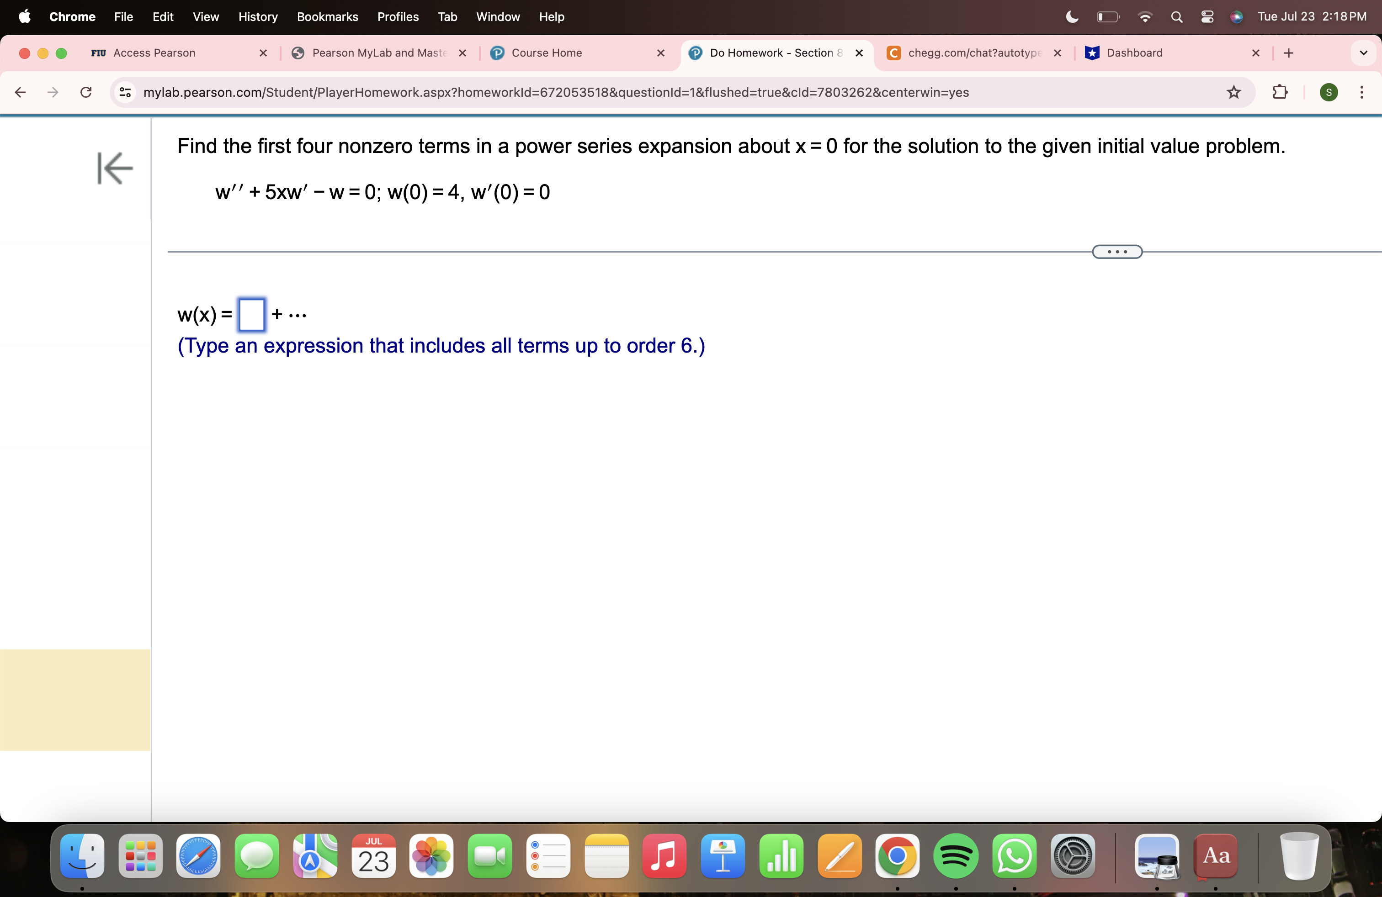
Task: Open the Bookmarks menu
Action: 327,17
